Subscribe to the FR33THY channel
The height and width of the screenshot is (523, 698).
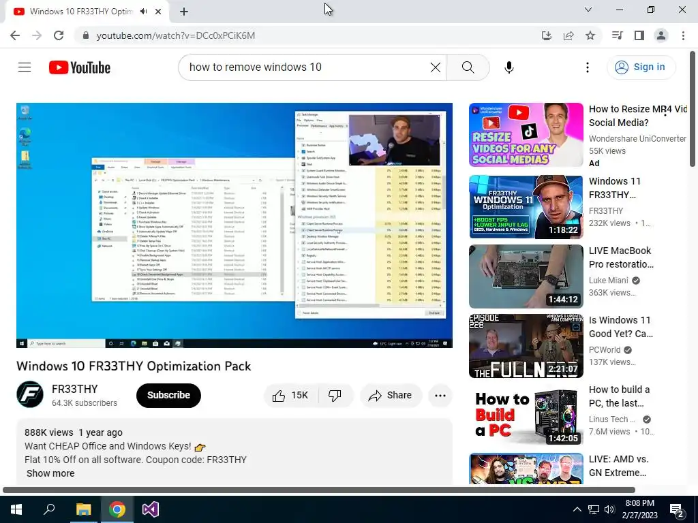pos(168,395)
